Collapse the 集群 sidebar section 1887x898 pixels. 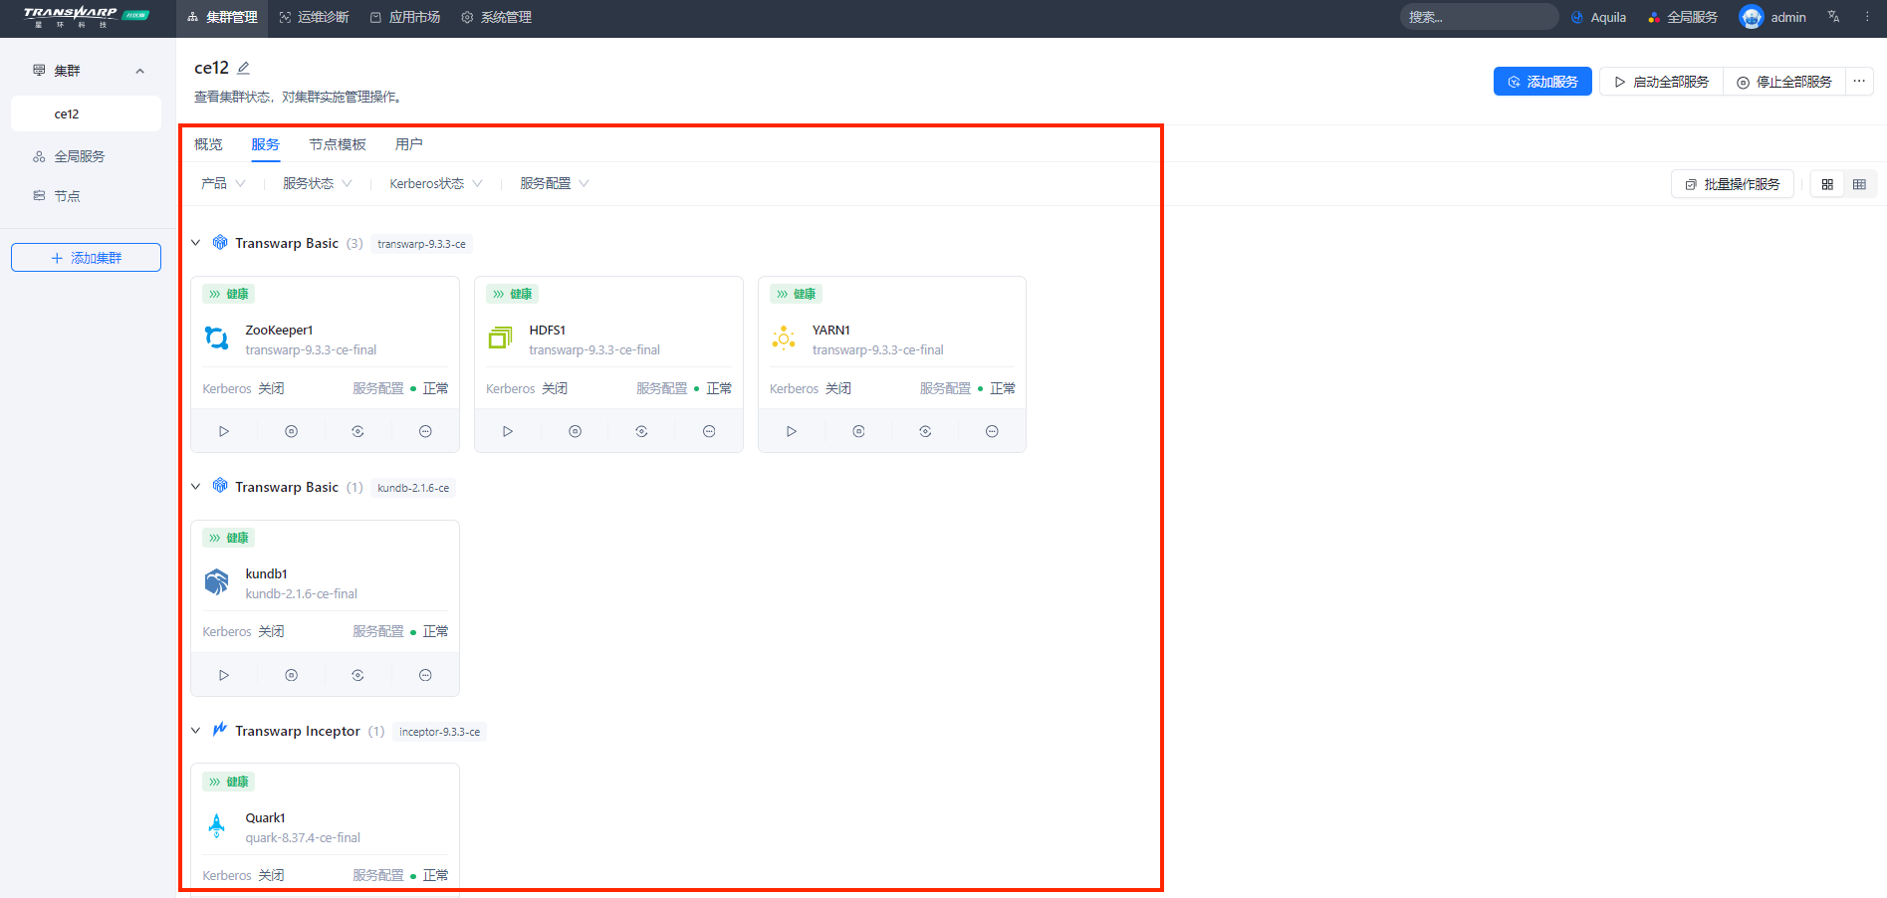139,71
